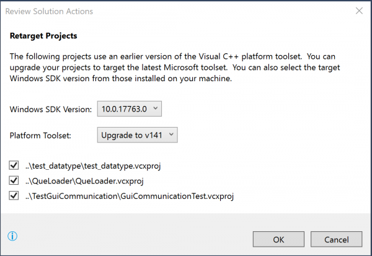372x256 pixels.
Task: Toggle the QueLoader.vcxproj checkbox
Action: click(14, 180)
